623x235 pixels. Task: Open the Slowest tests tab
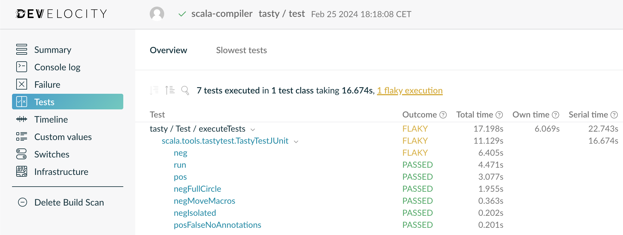coord(241,50)
